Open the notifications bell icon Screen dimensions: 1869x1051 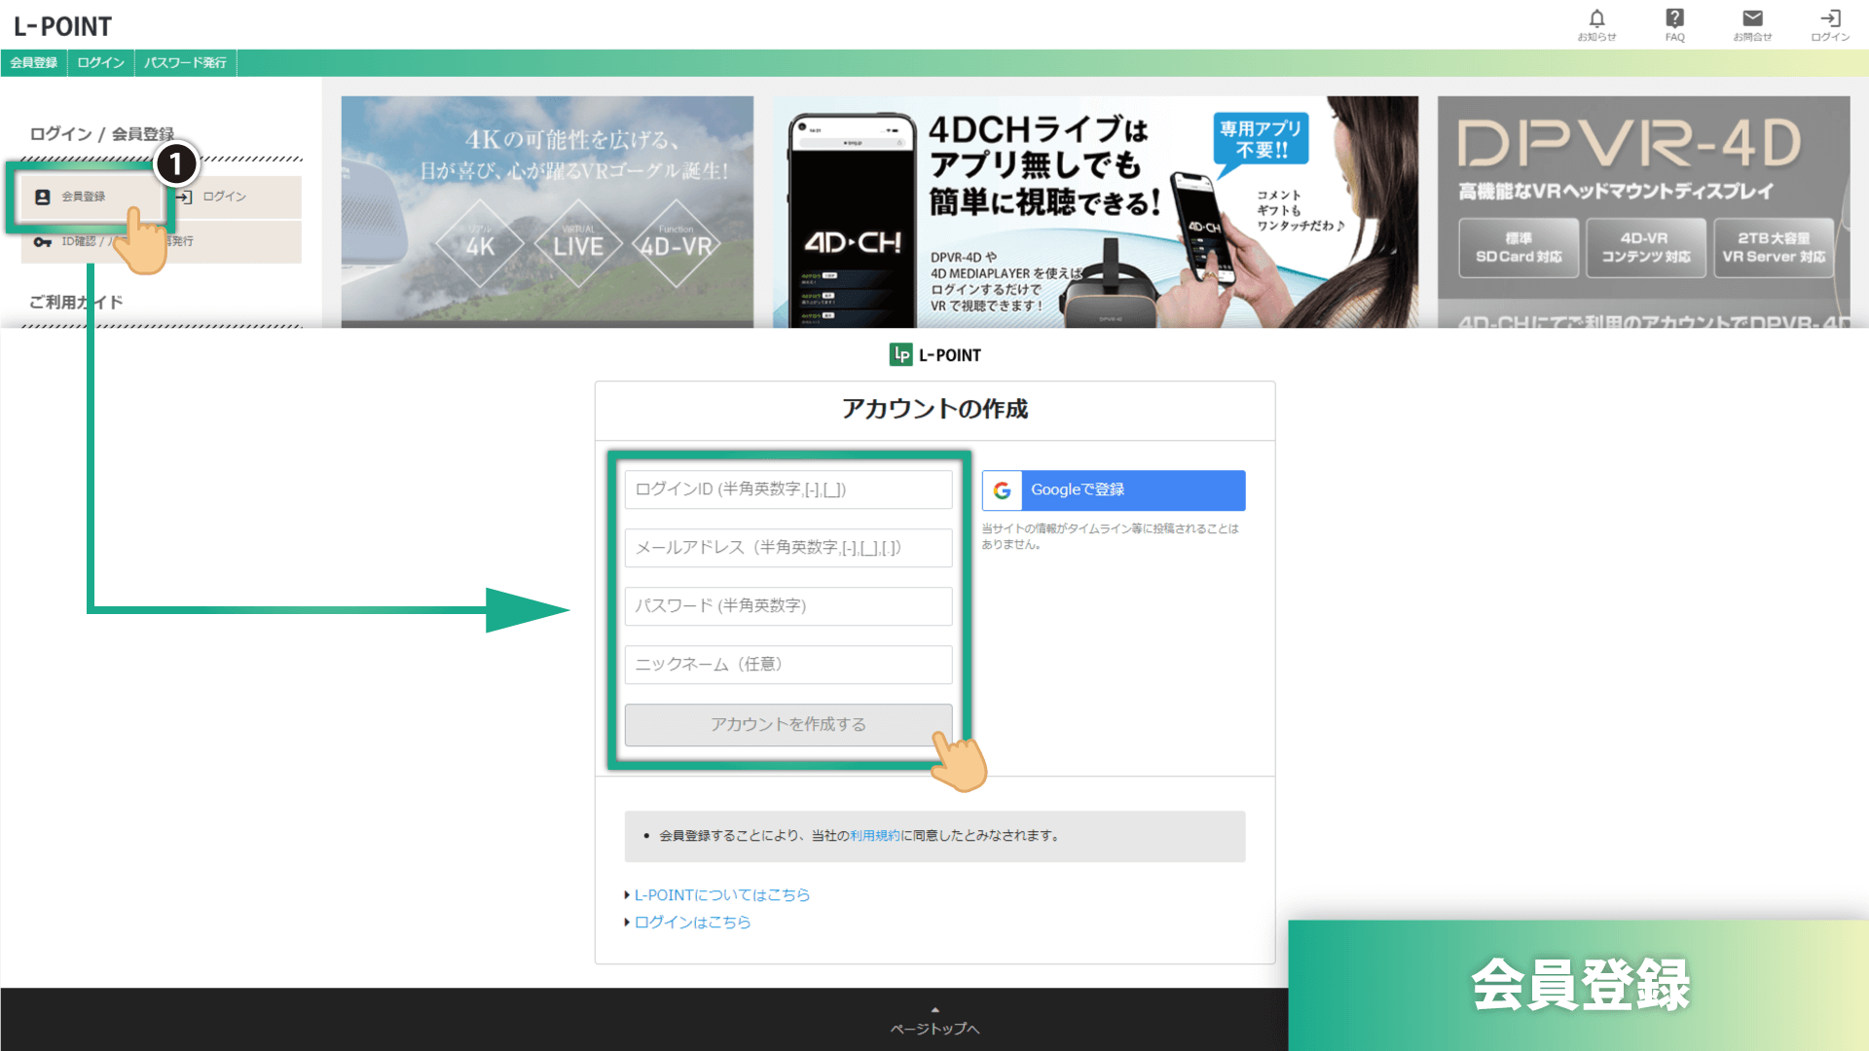click(1596, 18)
